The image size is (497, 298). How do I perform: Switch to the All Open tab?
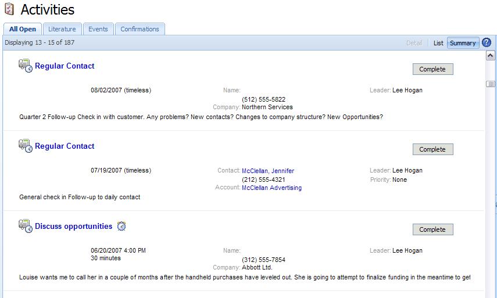click(x=22, y=29)
